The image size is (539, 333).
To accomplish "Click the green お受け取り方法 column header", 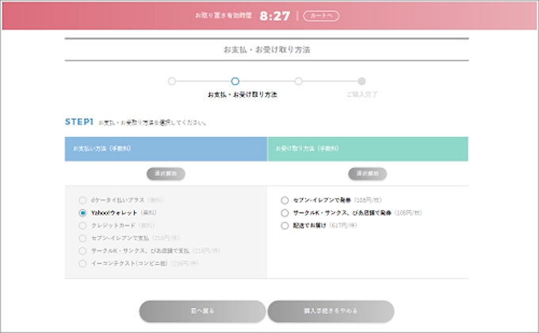I will click(x=368, y=148).
